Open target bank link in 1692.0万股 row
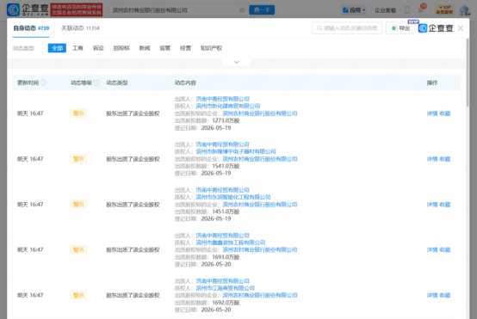477x319 pixels. pyautogui.click(x=260, y=295)
